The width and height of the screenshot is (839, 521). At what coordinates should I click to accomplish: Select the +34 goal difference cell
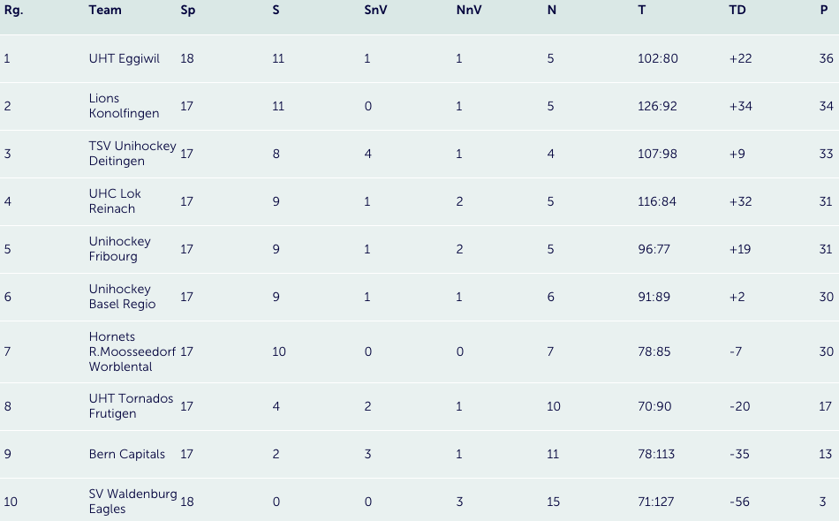[741, 106]
